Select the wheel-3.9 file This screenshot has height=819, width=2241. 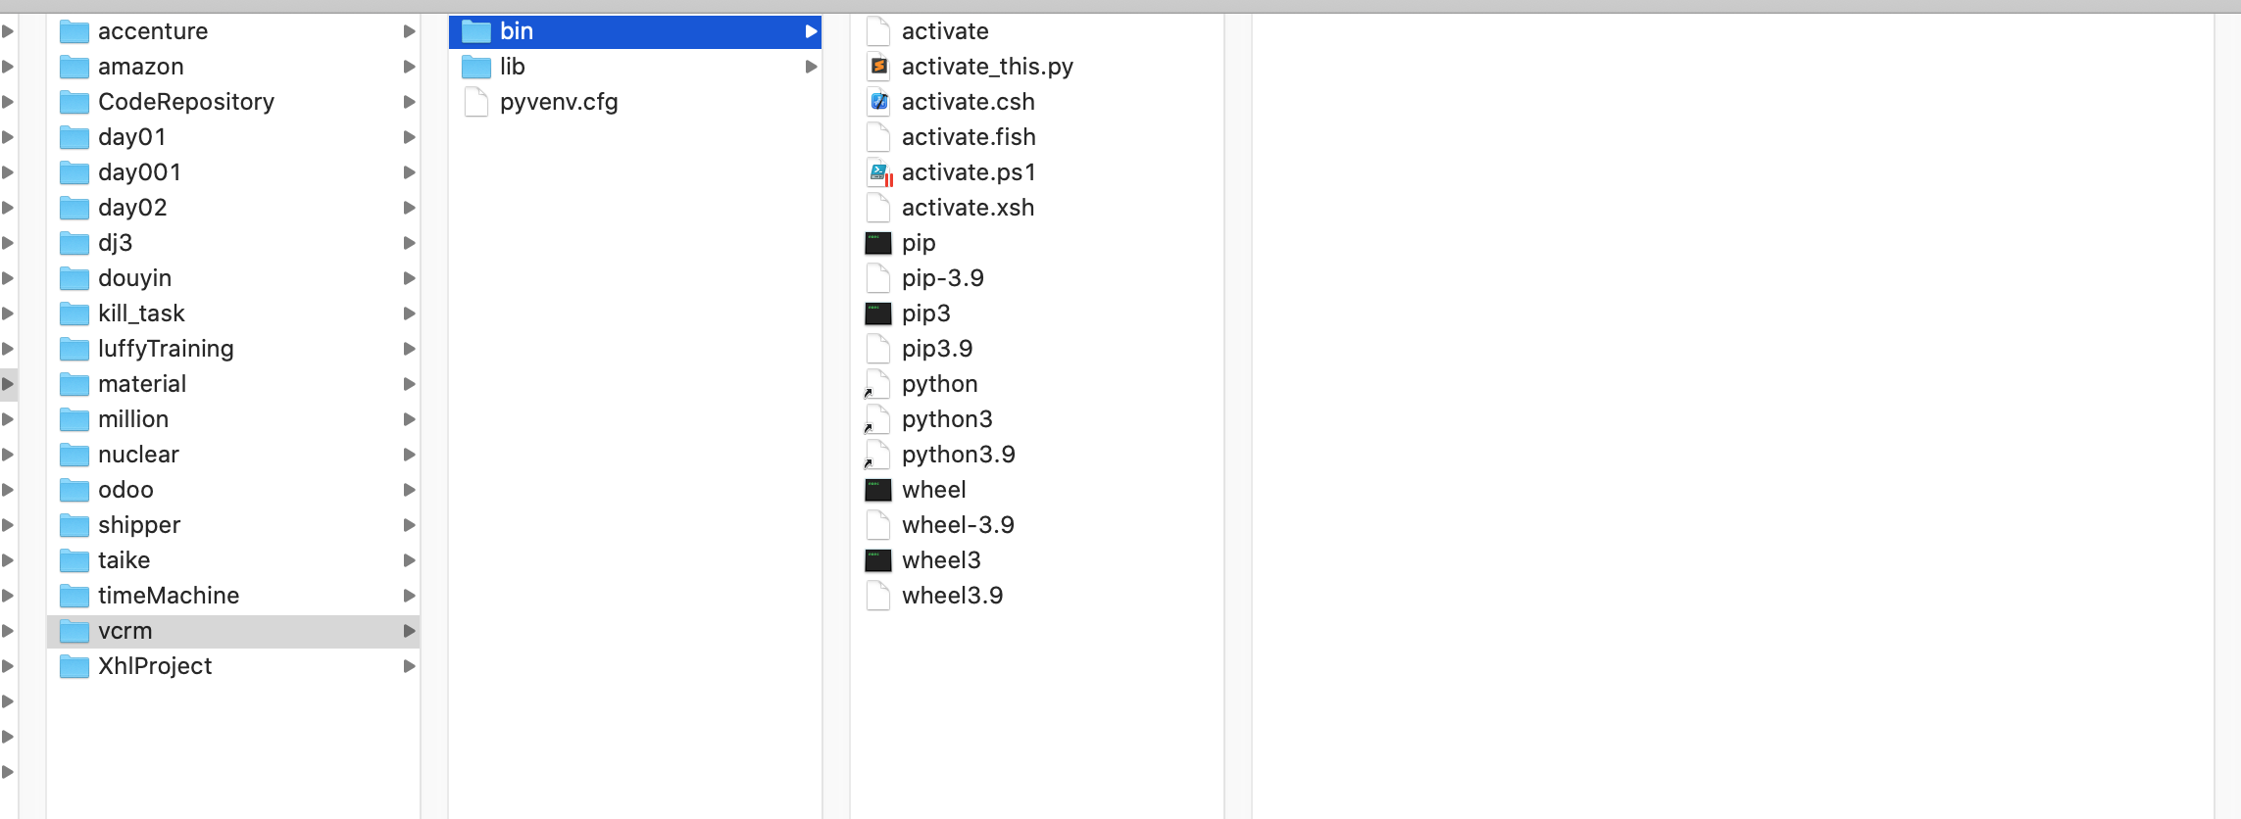click(957, 525)
